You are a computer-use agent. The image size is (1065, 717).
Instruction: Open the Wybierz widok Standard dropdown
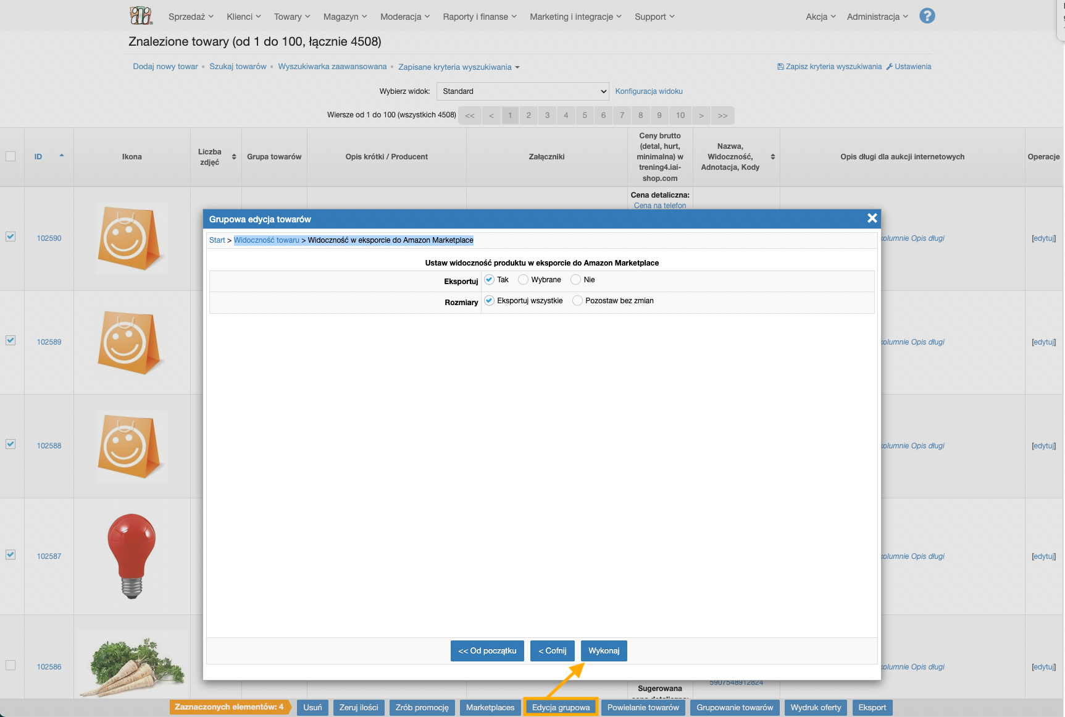[522, 91]
